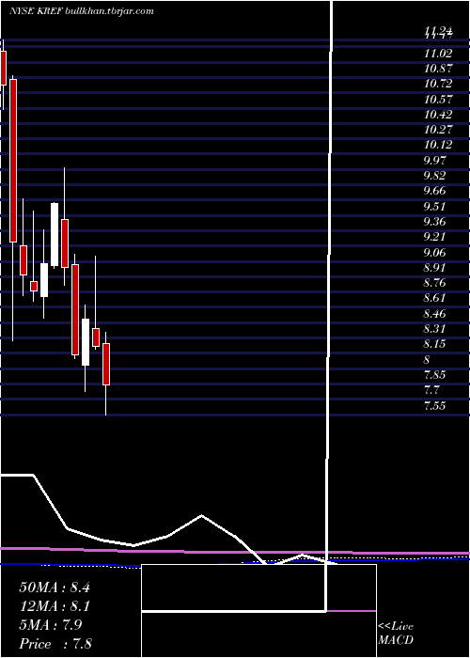The image size is (470, 658).
Task: Click the 9.97 price axis label
Action: (435, 161)
